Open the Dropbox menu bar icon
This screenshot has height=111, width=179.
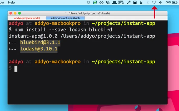(88, 2)
